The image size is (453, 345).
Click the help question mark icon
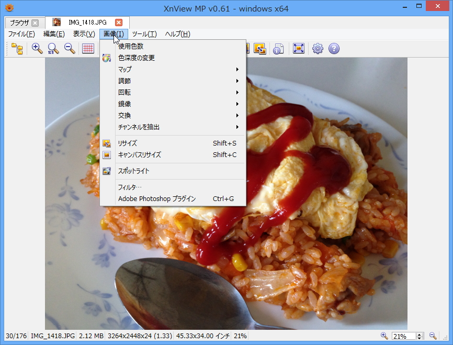[x=334, y=48]
